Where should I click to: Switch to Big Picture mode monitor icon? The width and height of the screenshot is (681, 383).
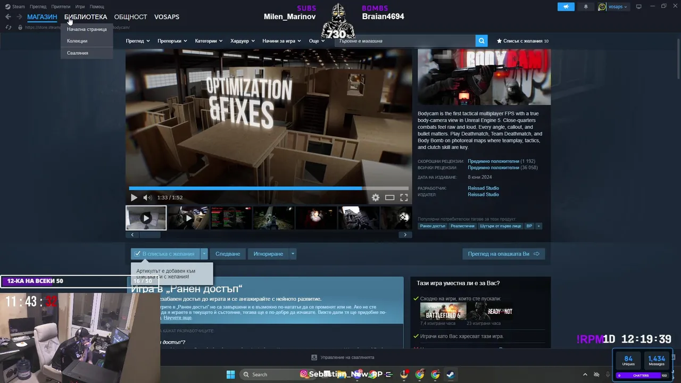(x=638, y=6)
